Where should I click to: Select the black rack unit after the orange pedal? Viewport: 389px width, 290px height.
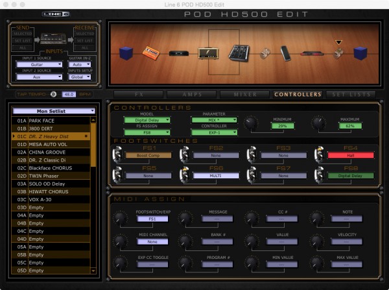[179, 53]
